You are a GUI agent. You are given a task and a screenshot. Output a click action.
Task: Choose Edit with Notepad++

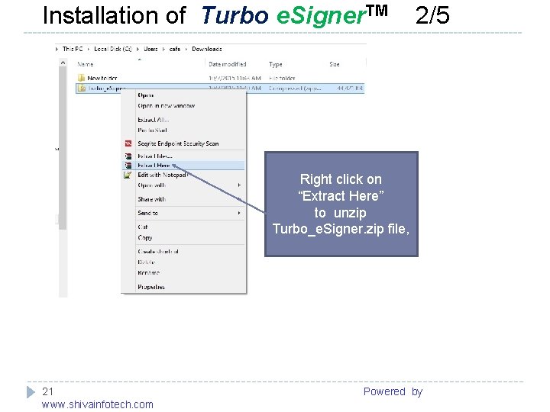[x=163, y=175]
